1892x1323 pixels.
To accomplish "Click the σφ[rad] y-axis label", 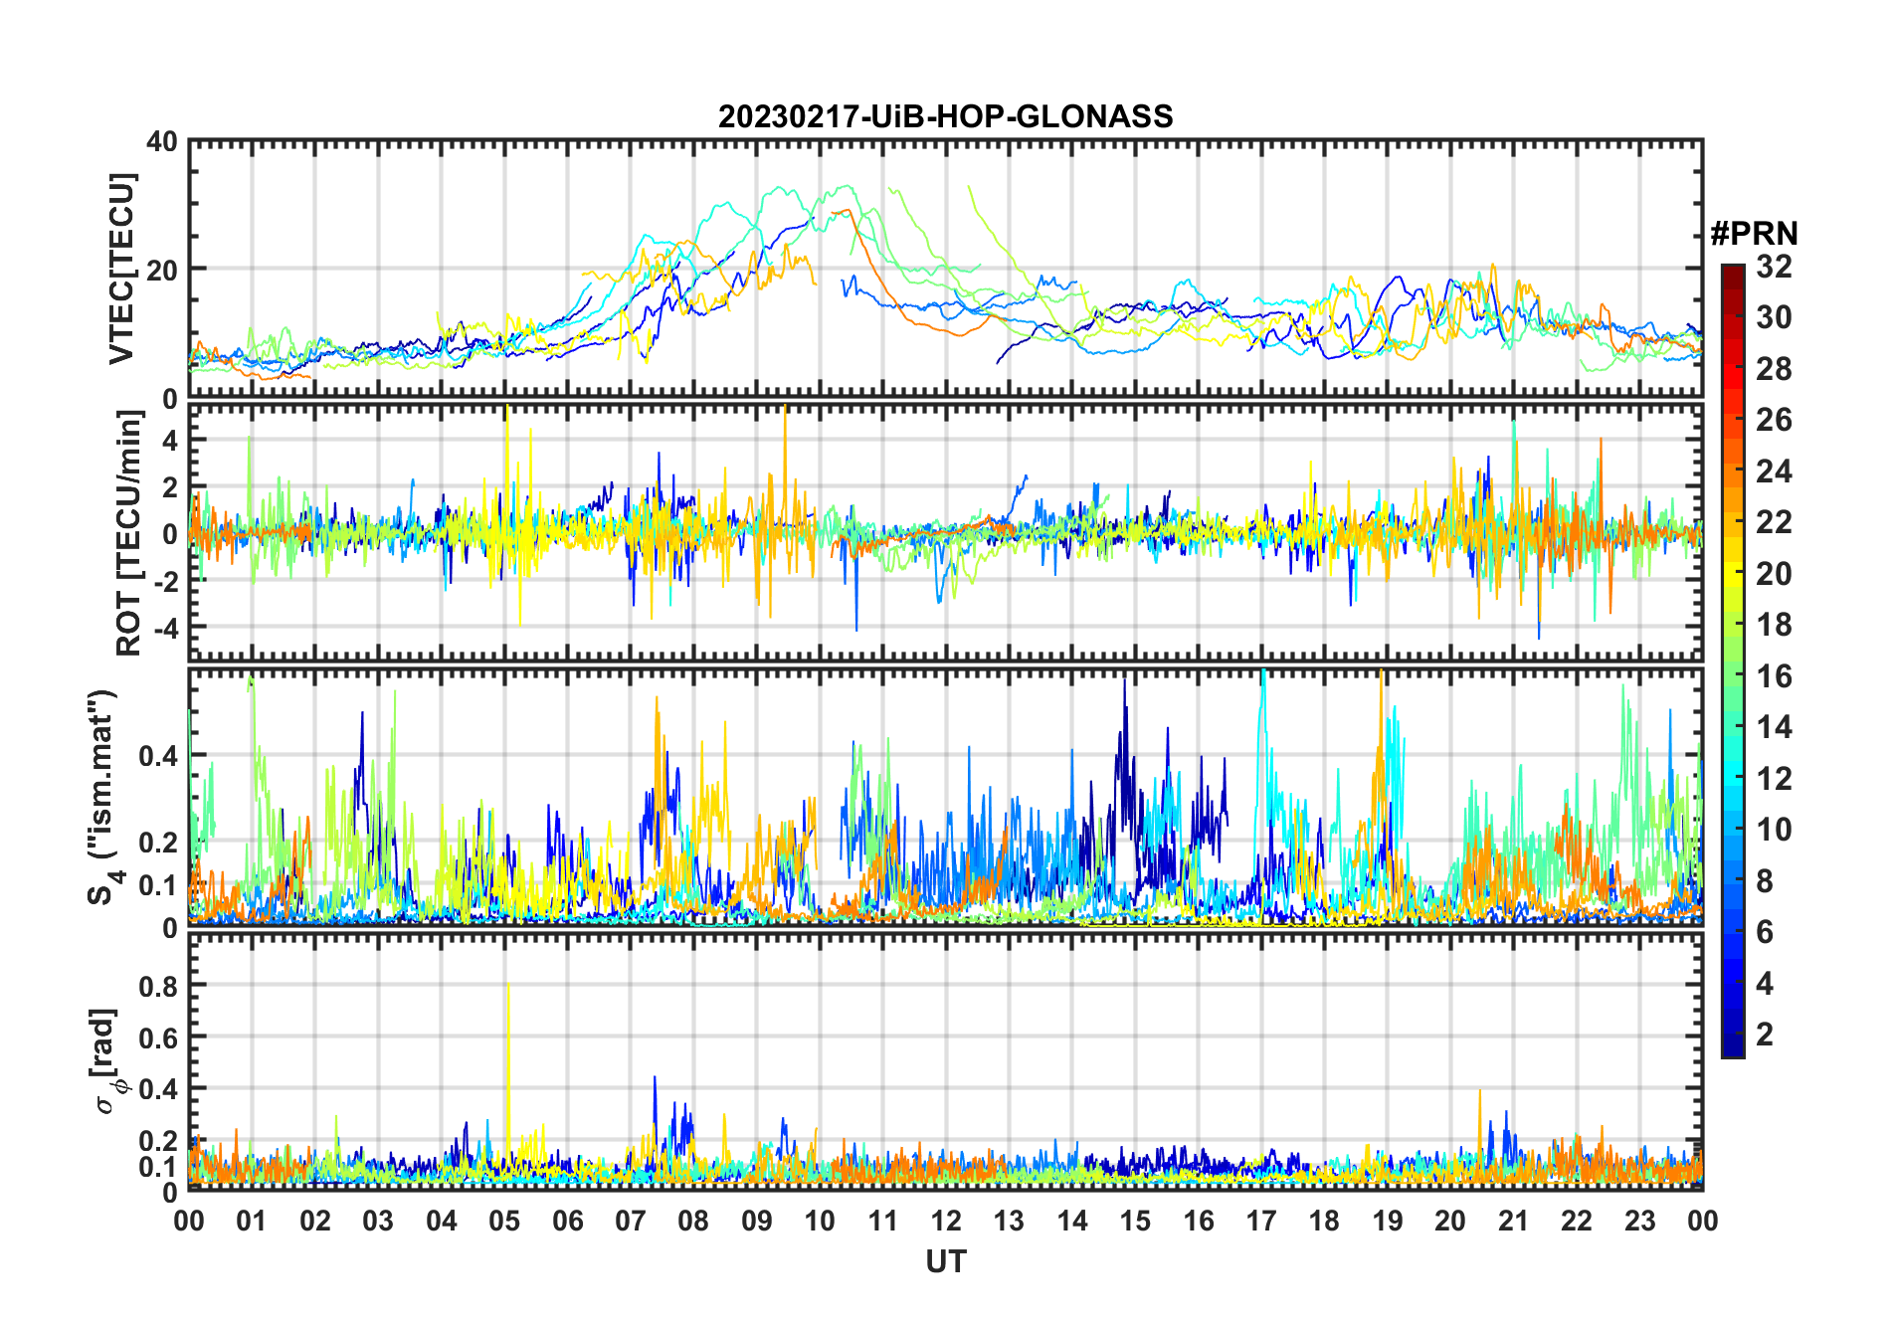I will [x=107, y=1061].
